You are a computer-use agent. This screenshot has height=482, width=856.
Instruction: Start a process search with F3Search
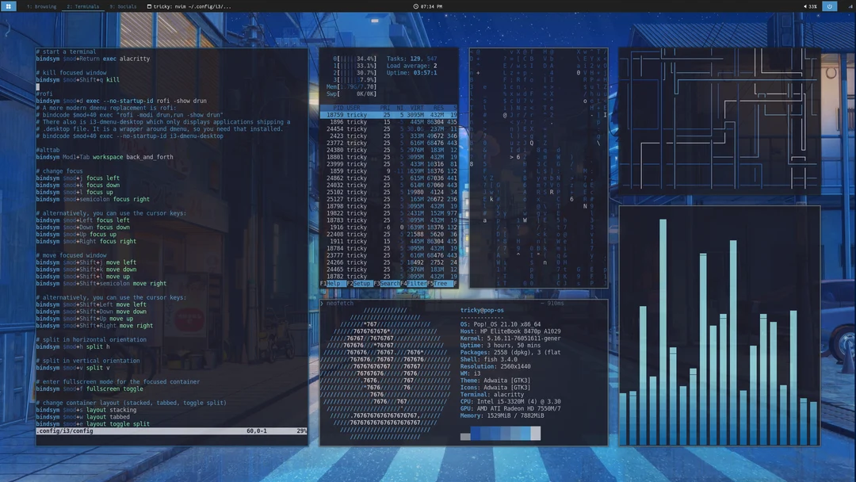click(388, 284)
